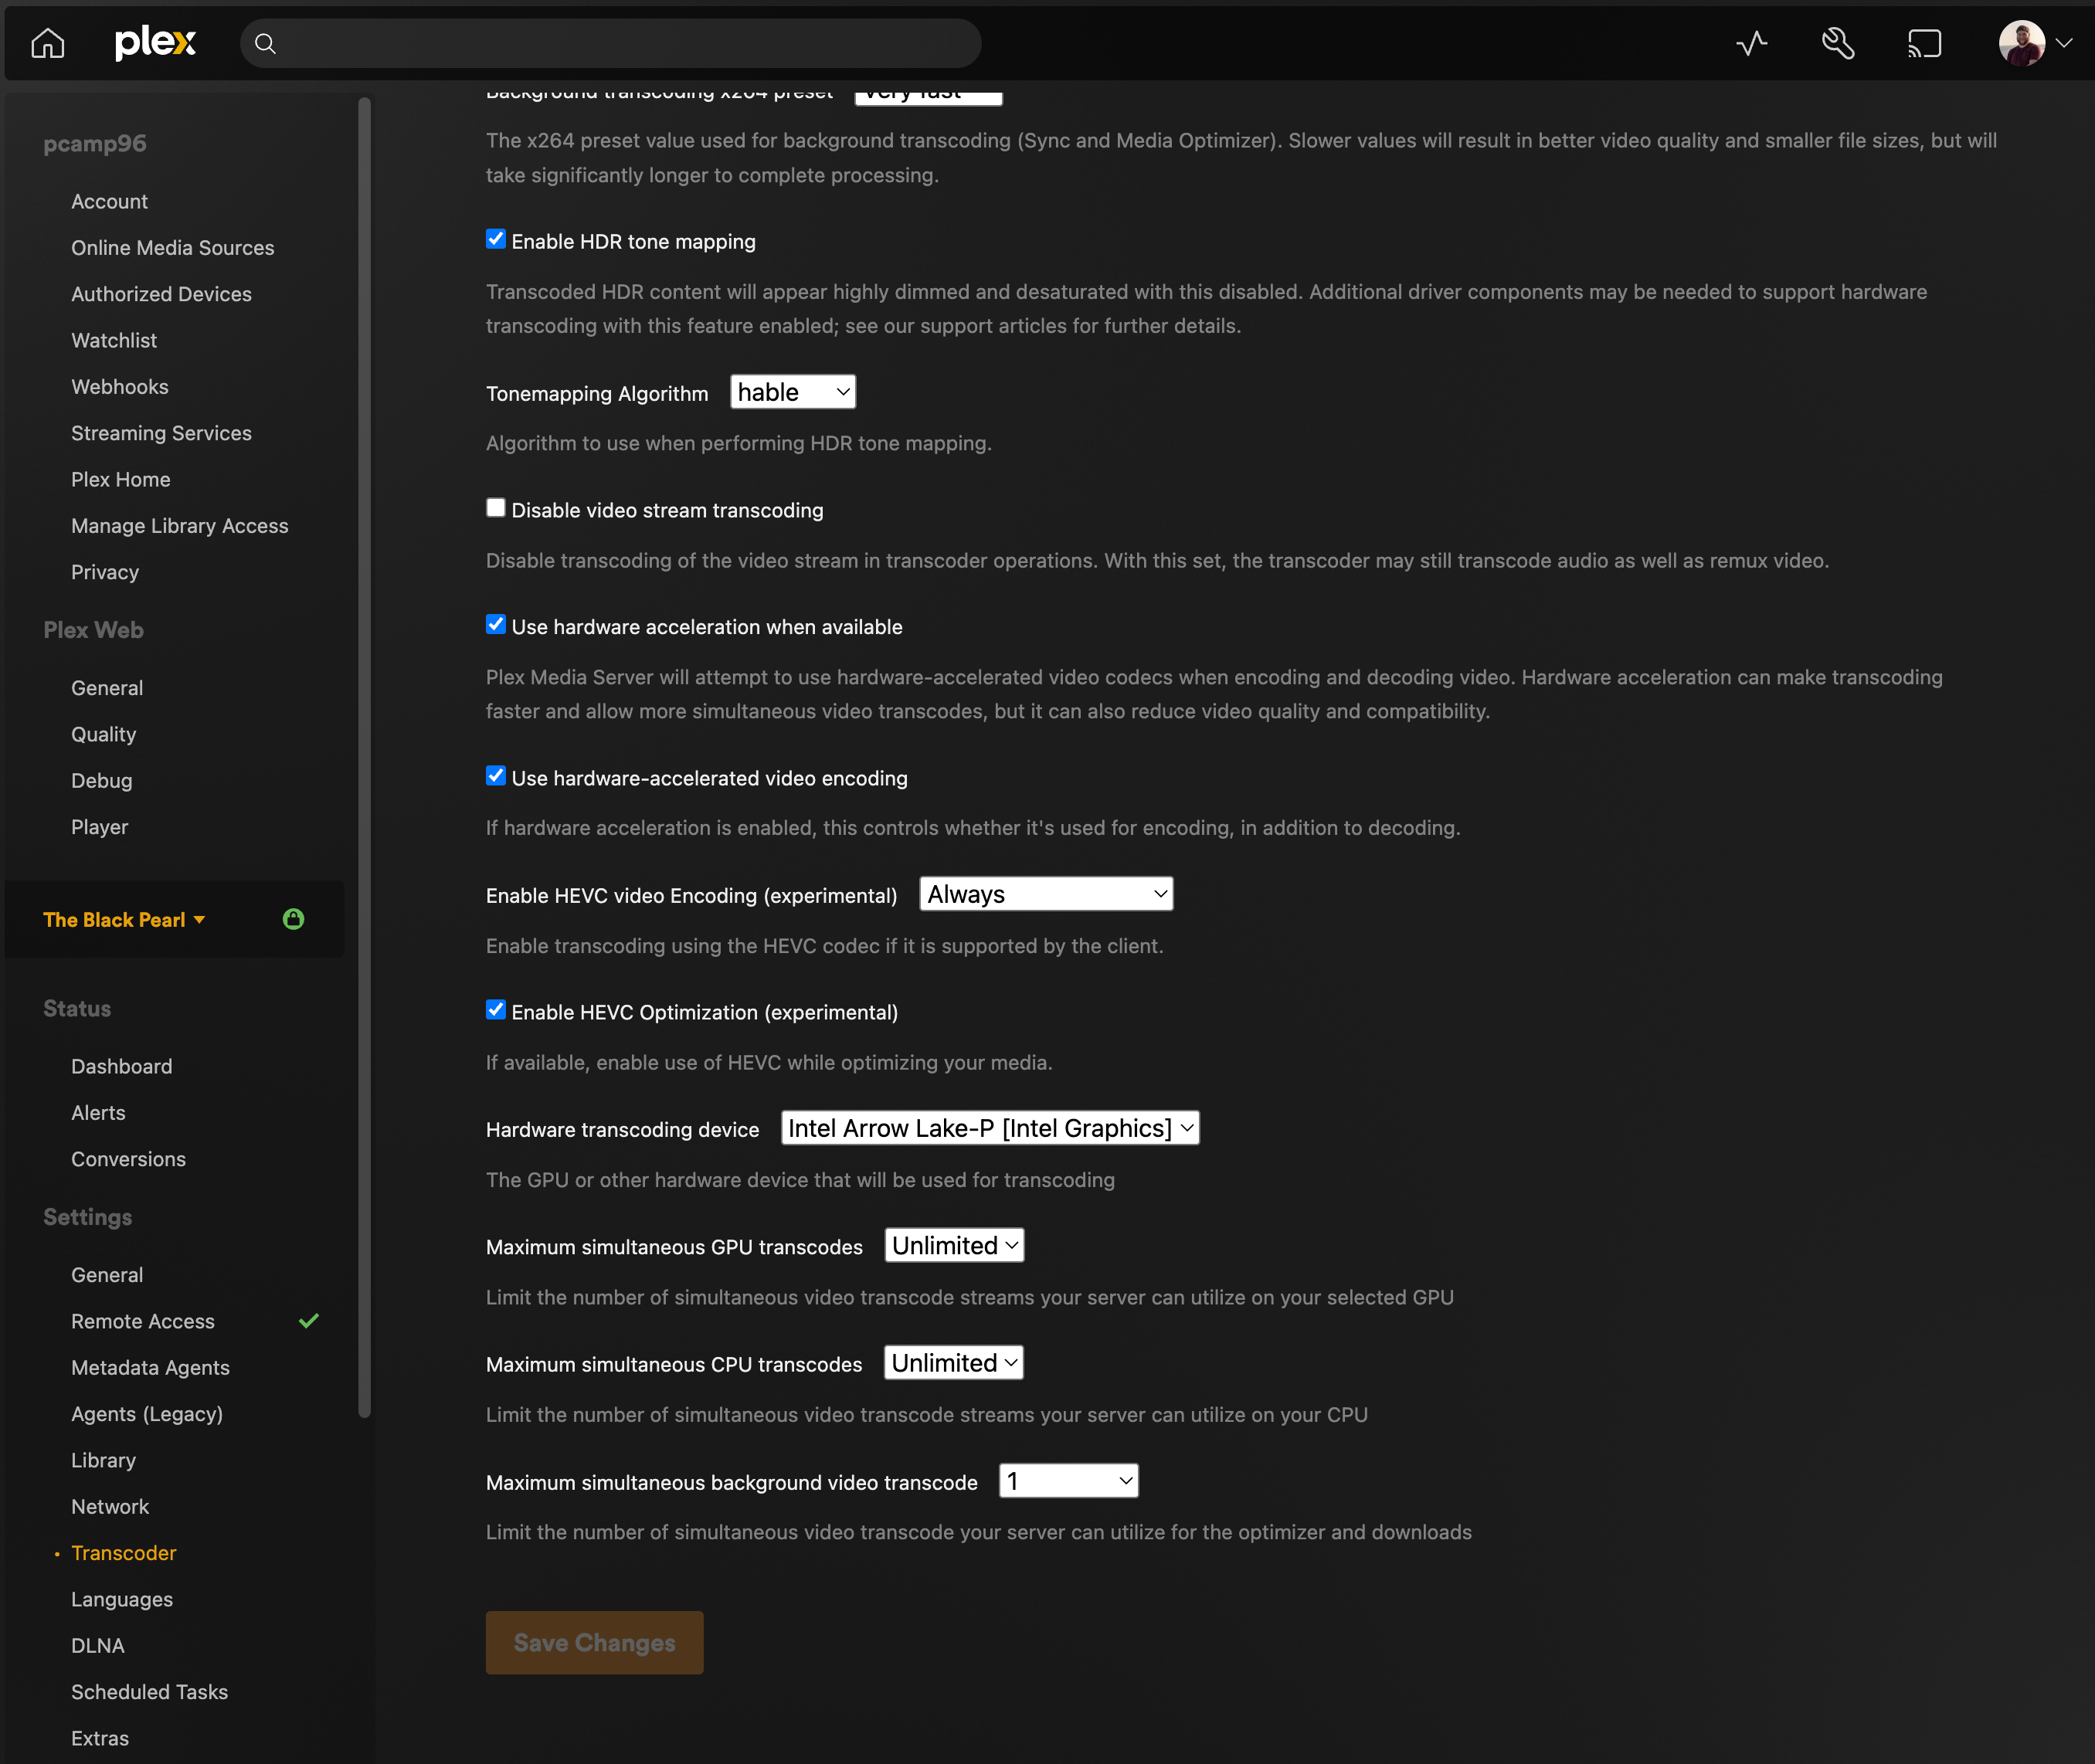Select Webhooks in sidebar
Image resolution: width=2095 pixels, height=1764 pixels.
(119, 387)
